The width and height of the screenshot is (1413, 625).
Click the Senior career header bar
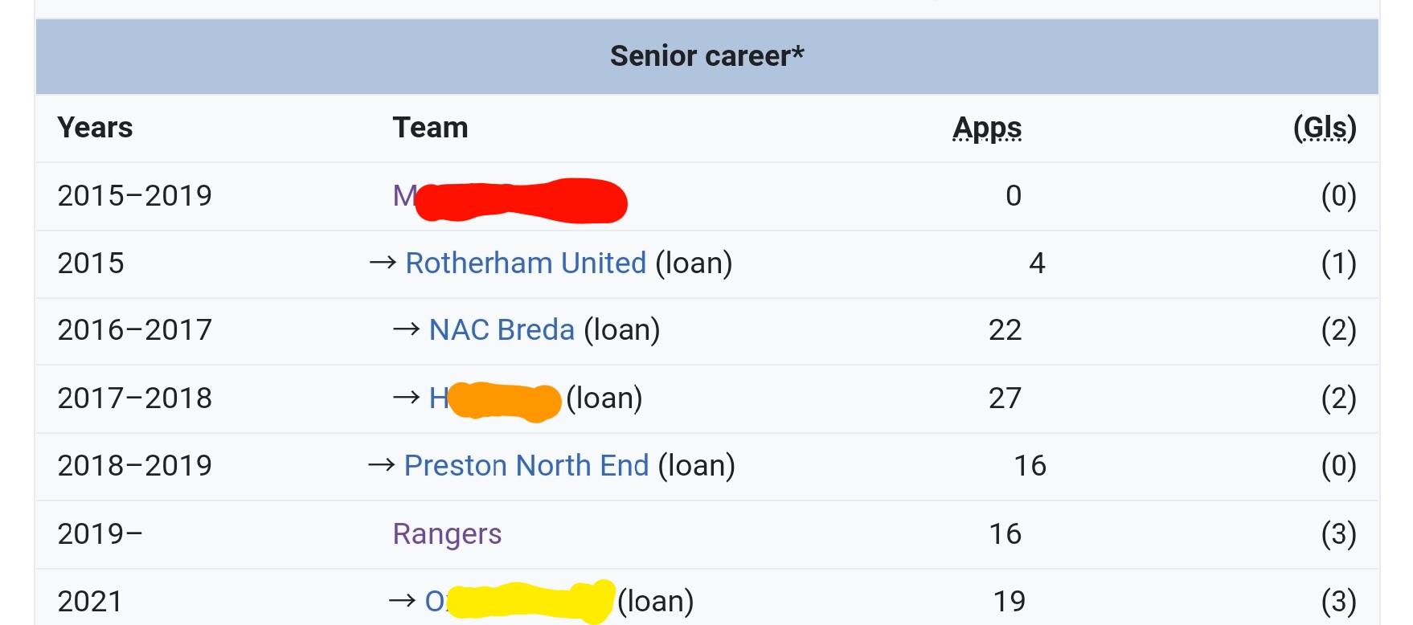707,56
